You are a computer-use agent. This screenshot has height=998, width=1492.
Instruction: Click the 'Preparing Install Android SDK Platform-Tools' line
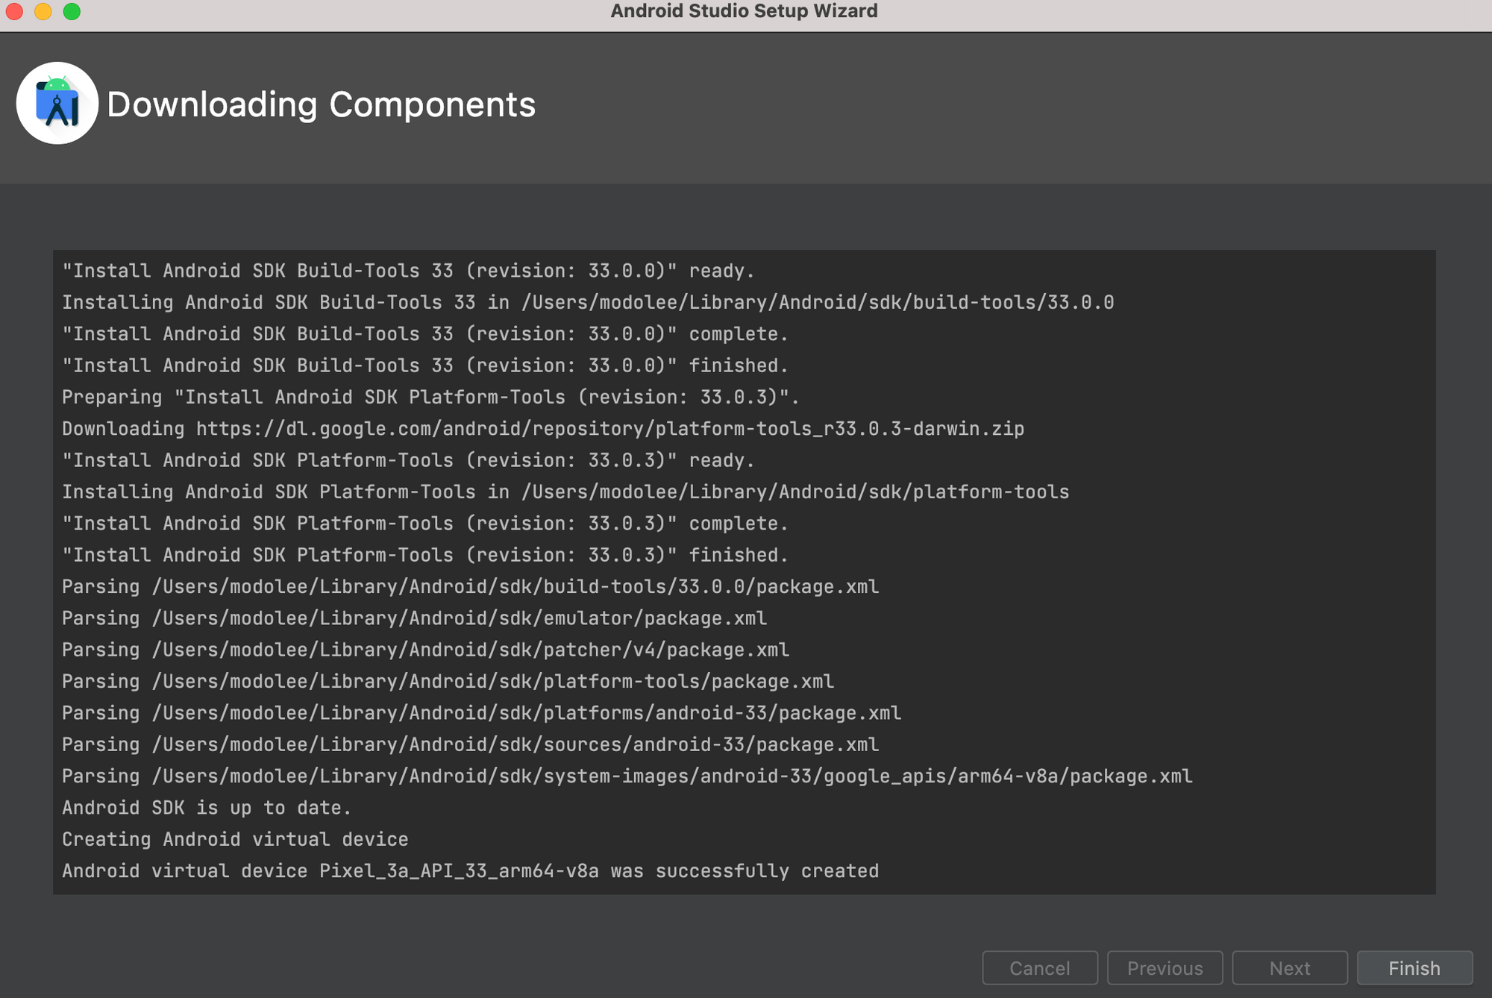(430, 397)
